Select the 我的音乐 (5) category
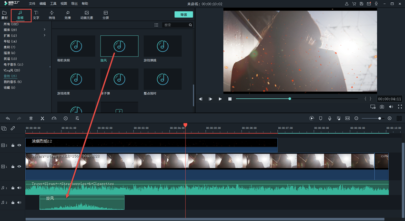The height and width of the screenshot is (221, 405). [x=12, y=82]
